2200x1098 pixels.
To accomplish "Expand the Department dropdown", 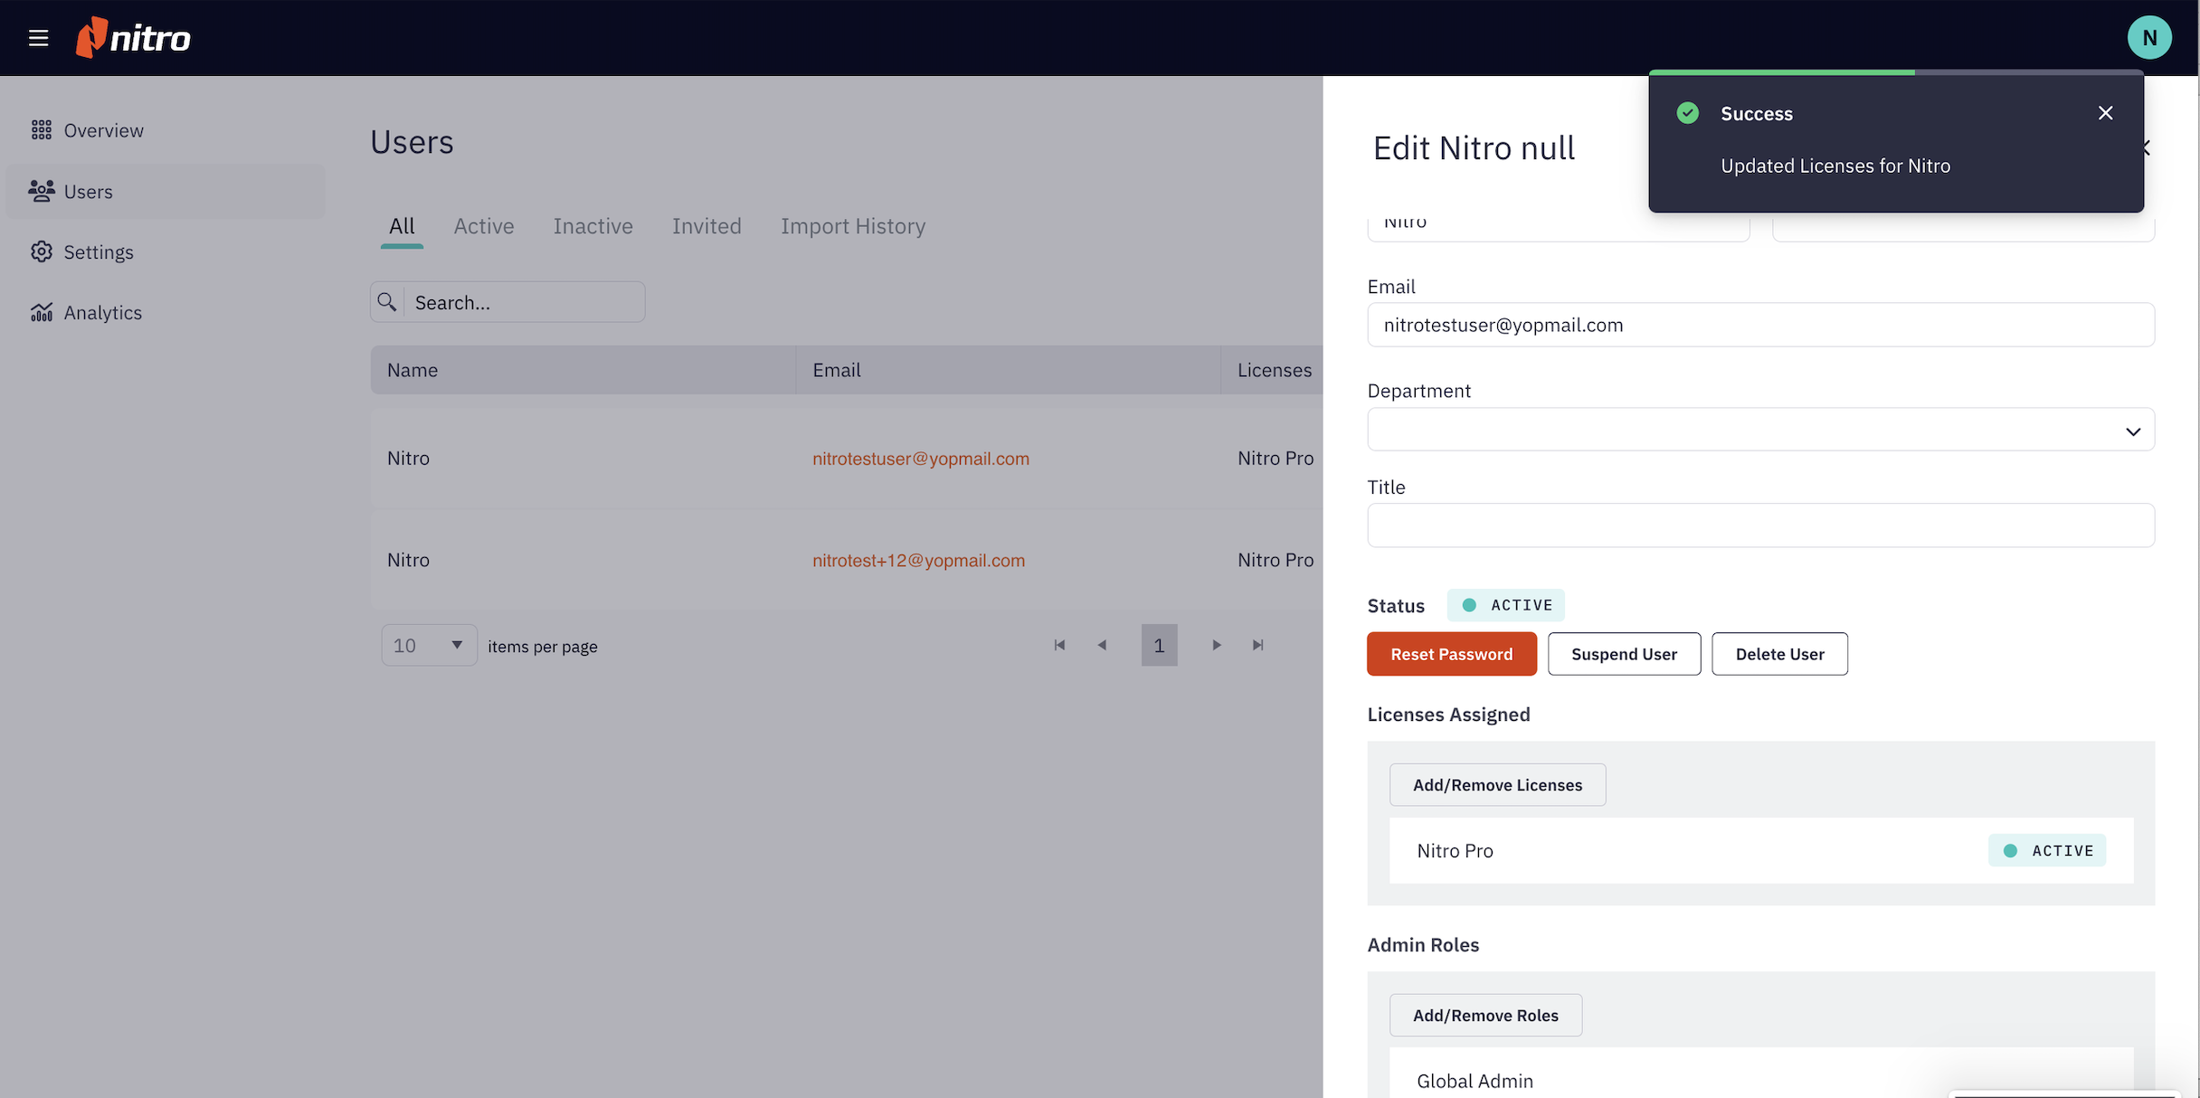I will [x=1760, y=431].
